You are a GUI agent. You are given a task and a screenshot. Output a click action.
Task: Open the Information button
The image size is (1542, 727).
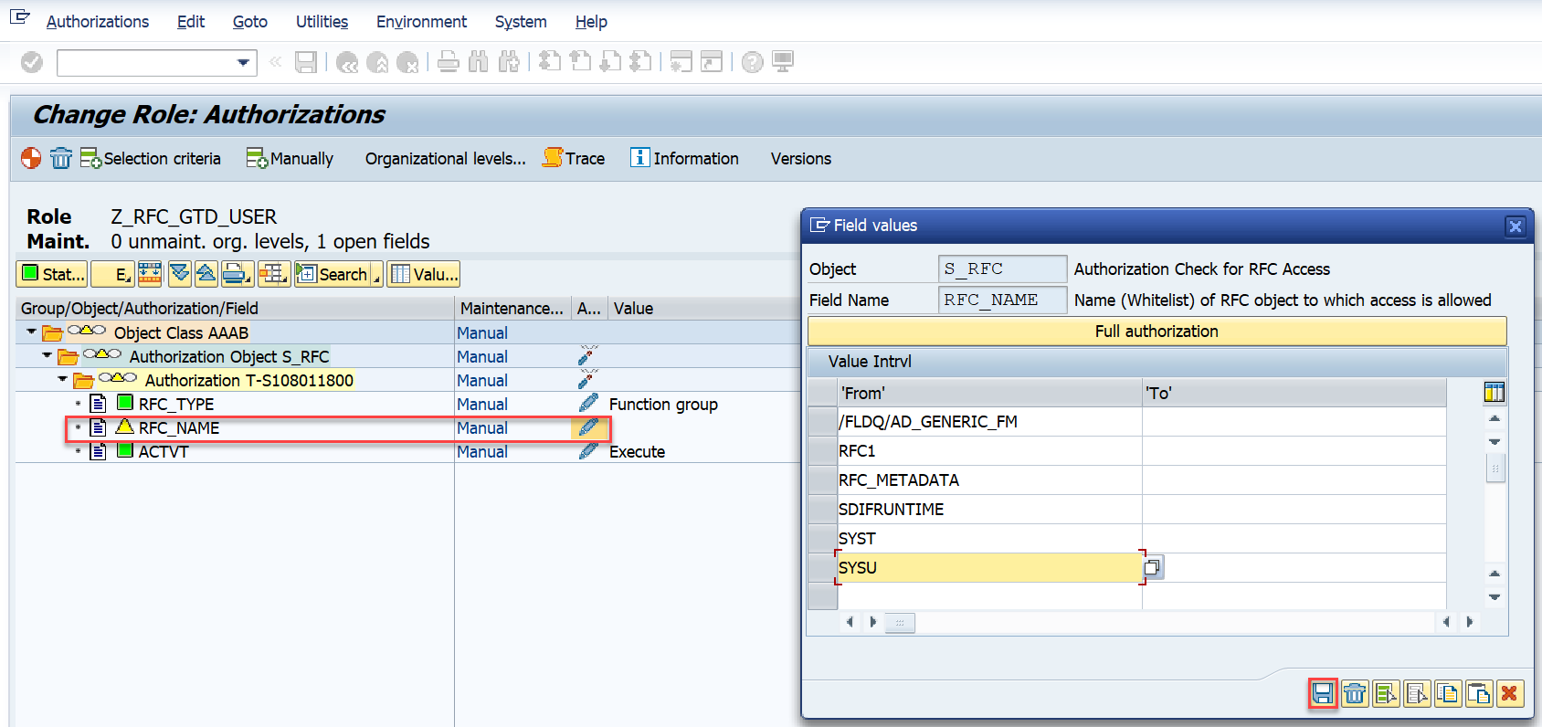point(684,158)
